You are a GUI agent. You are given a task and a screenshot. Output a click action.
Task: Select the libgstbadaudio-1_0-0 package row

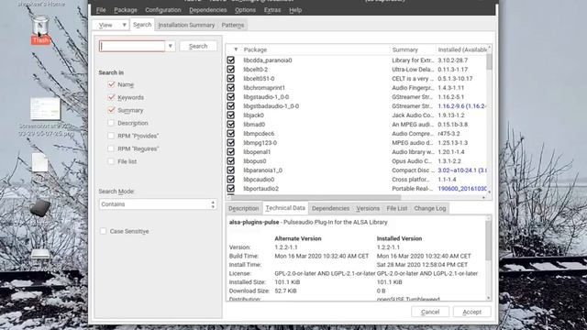tap(356, 106)
